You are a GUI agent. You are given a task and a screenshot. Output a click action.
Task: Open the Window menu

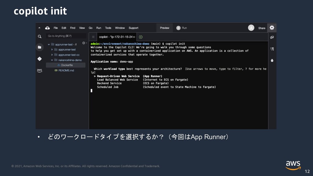(x=120, y=28)
